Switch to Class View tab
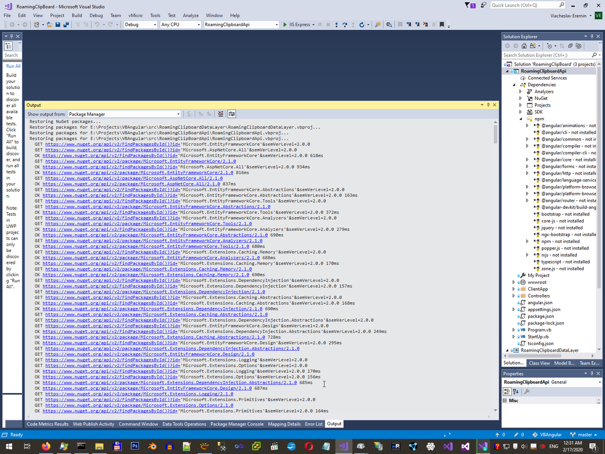This screenshot has width=605, height=454. point(539,363)
